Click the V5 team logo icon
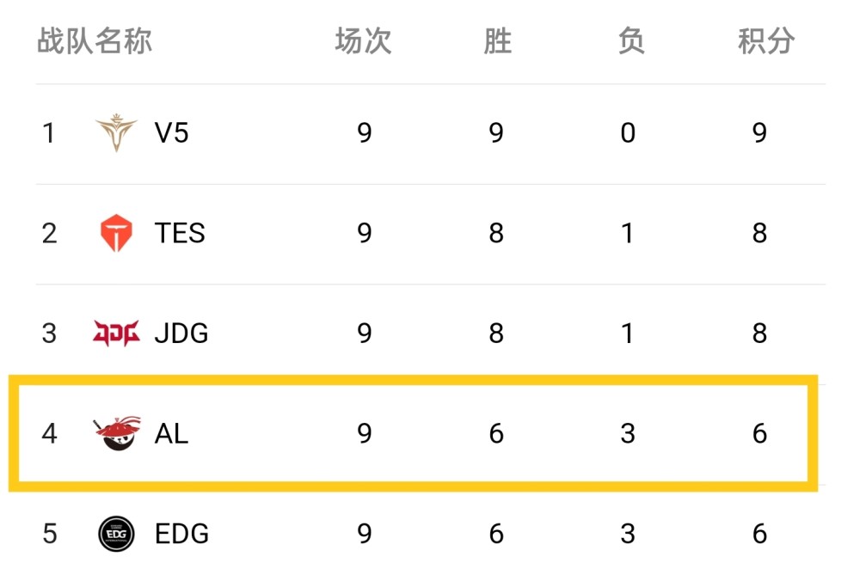The height and width of the screenshot is (581, 860). (x=115, y=133)
